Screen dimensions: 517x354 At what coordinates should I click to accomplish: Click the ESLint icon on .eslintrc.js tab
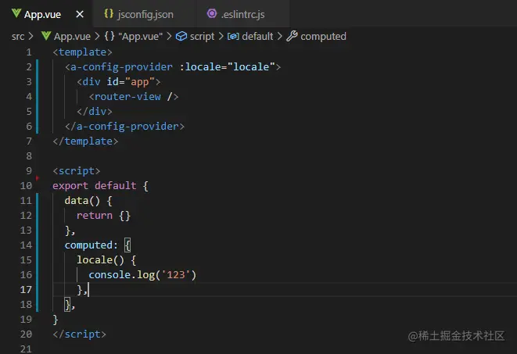click(x=212, y=14)
